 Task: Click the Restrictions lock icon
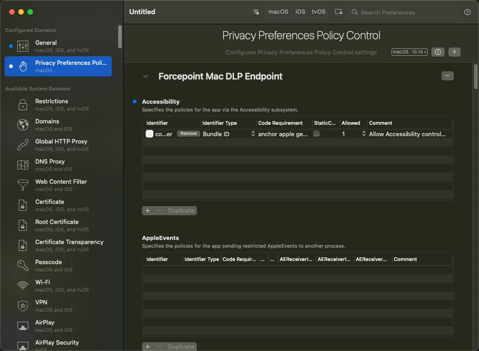23,105
